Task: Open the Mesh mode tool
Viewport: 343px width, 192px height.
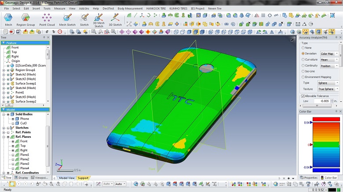Action: 8,19
